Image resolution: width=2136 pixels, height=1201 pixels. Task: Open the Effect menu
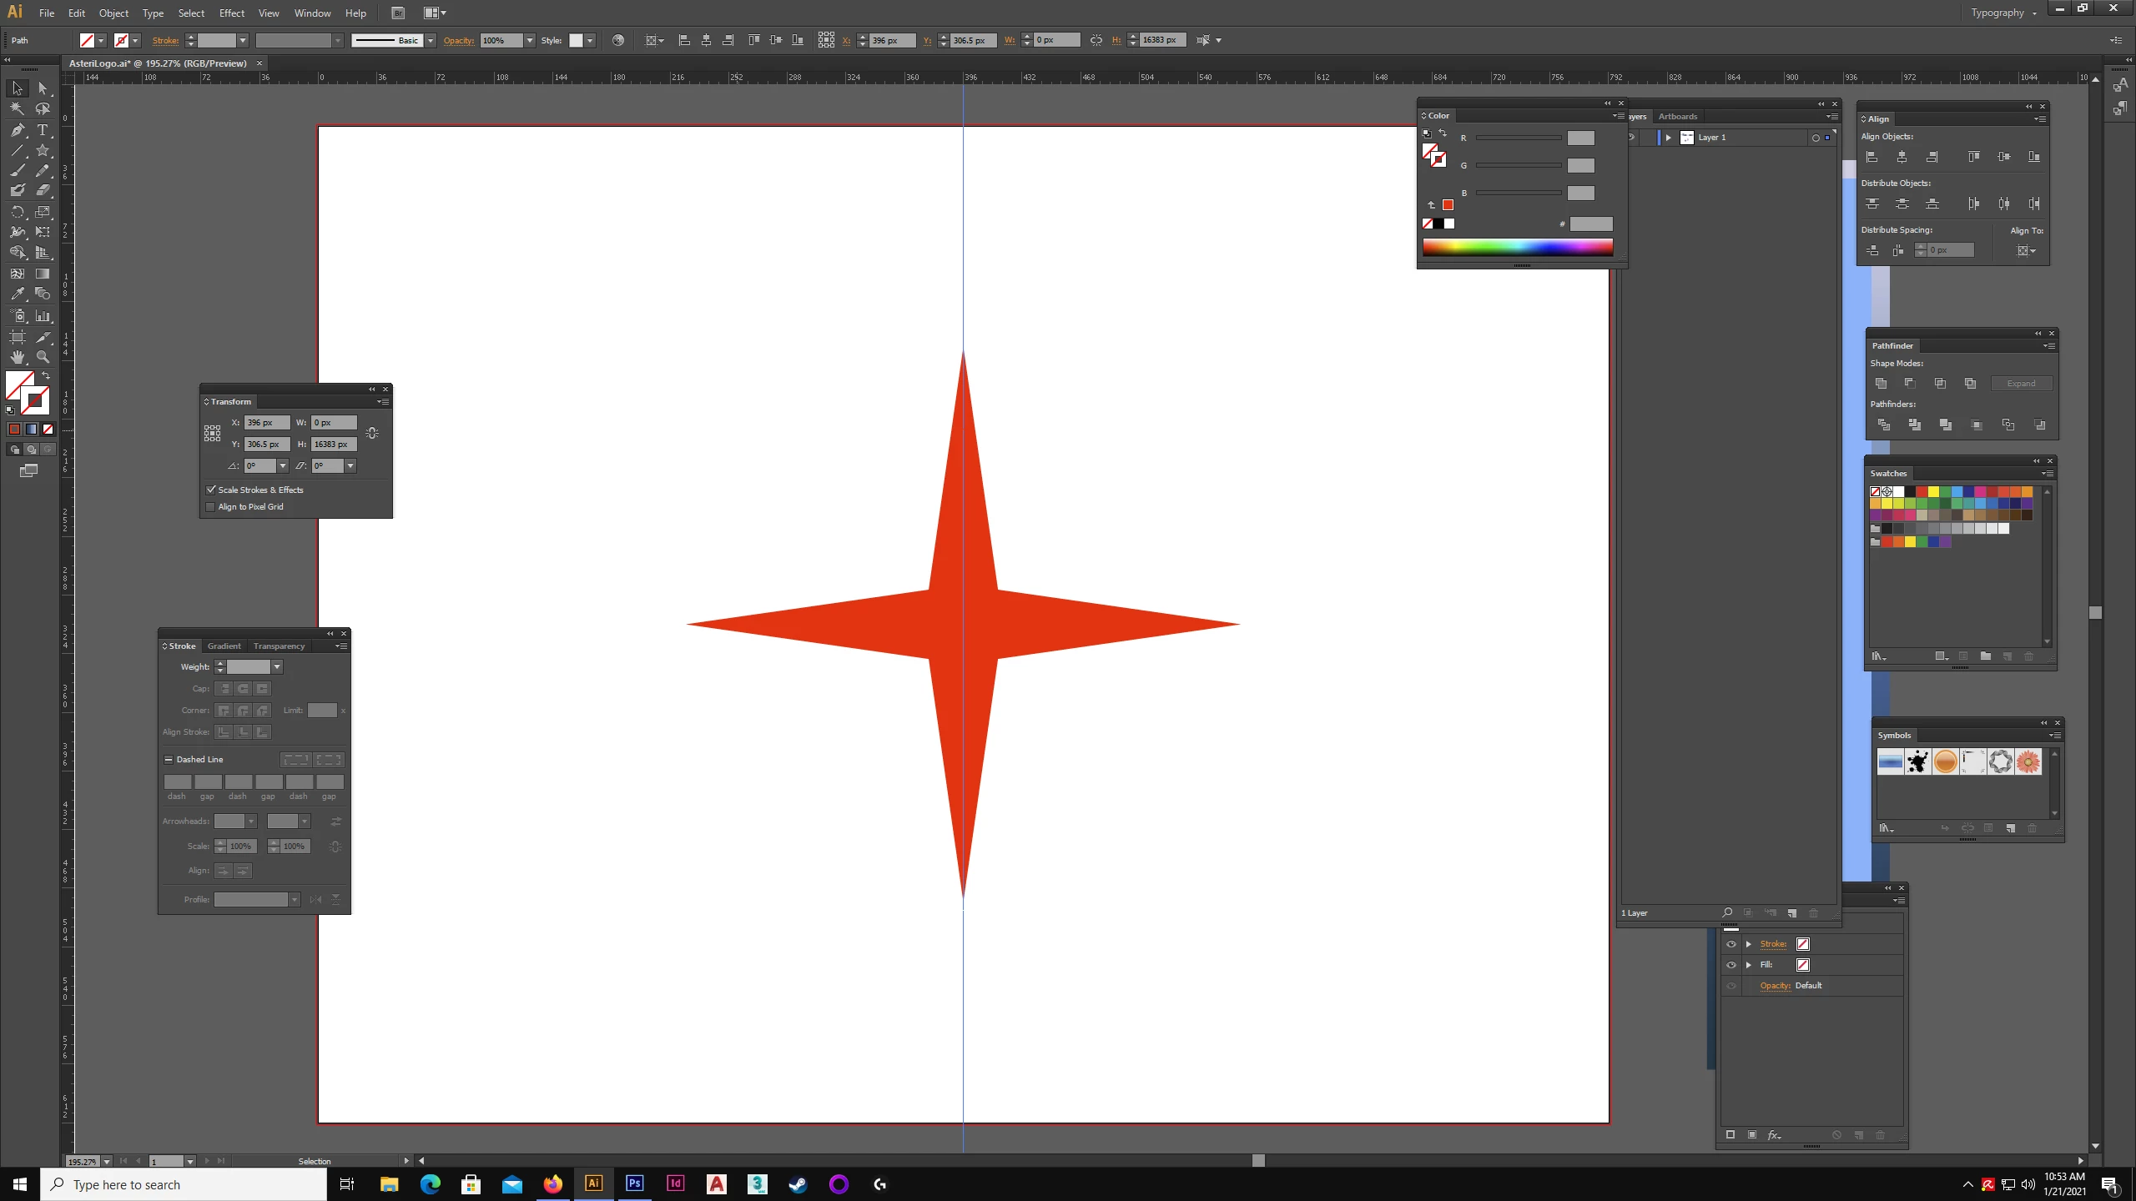coord(231,13)
